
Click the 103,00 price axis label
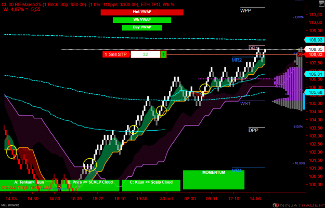pyautogui.click(x=316, y=135)
